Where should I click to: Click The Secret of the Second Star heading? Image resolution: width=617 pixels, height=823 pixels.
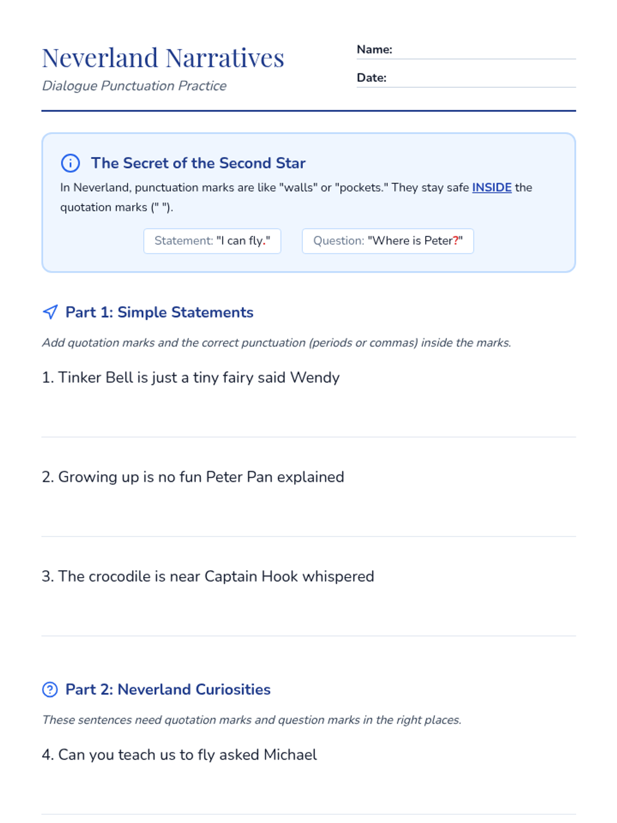coord(198,163)
